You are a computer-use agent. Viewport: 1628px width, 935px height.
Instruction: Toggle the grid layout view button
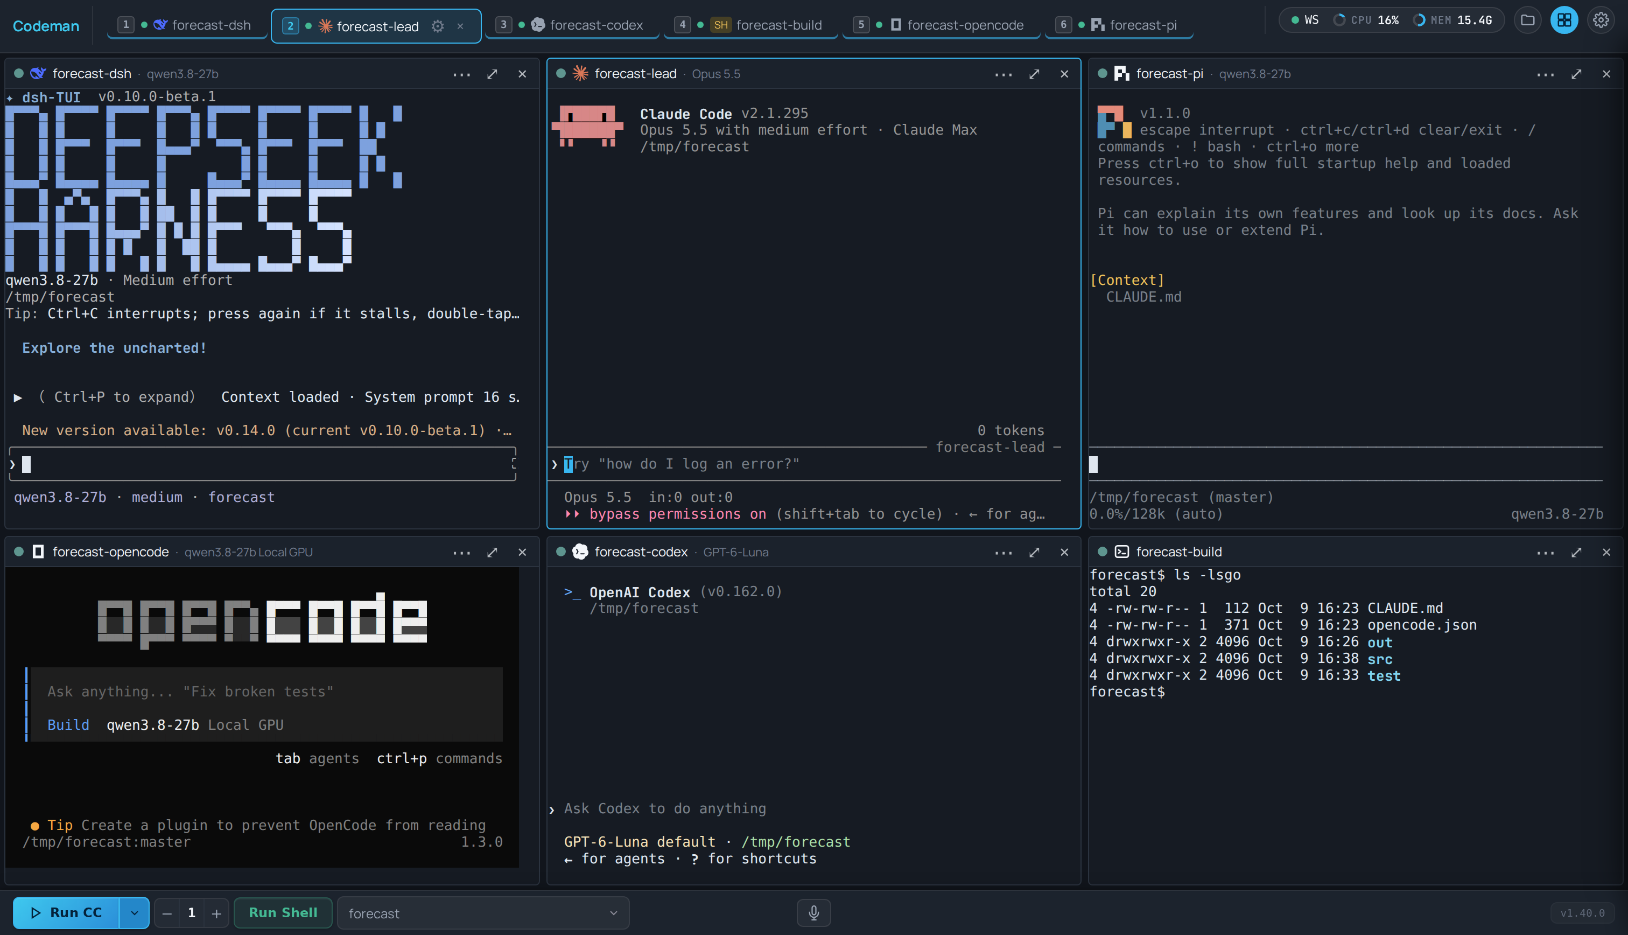[1564, 20]
